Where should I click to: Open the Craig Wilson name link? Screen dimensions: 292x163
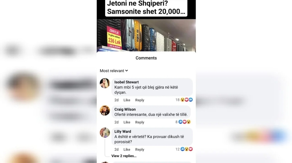click(x=125, y=109)
